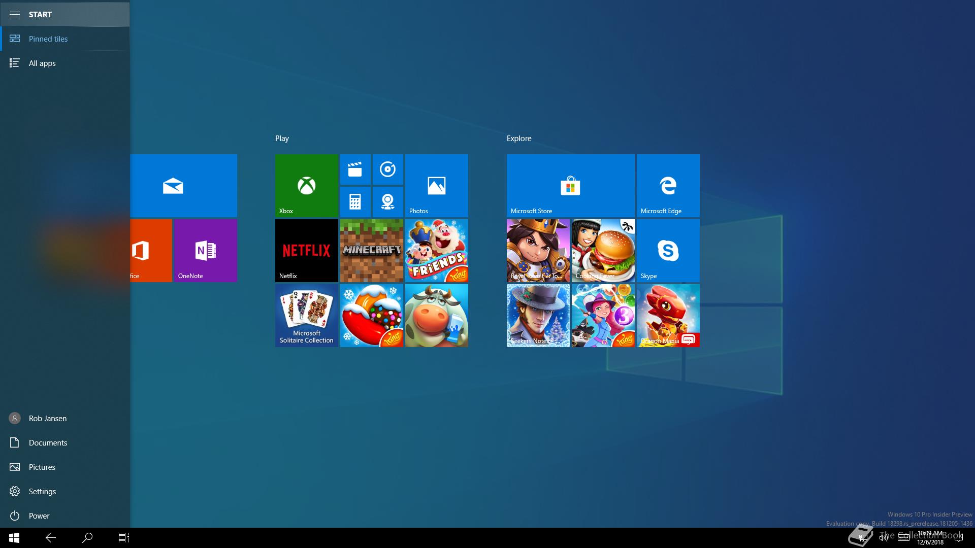Open the Camera small tile
The image size is (975, 548).
click(x=387, y=202)
